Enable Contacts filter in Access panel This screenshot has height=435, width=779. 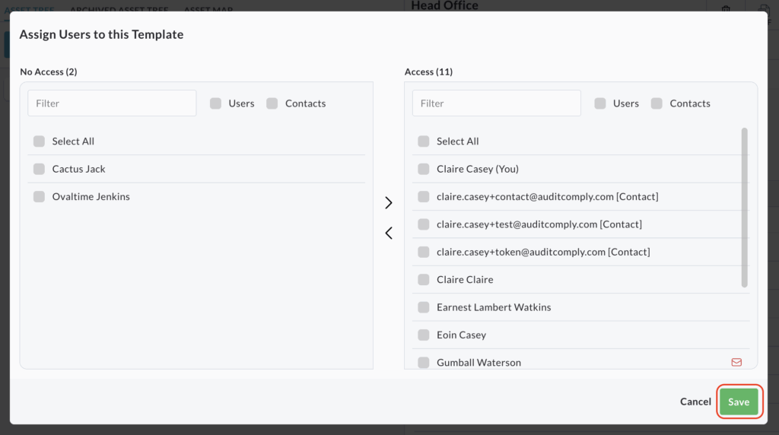point(657,103)
